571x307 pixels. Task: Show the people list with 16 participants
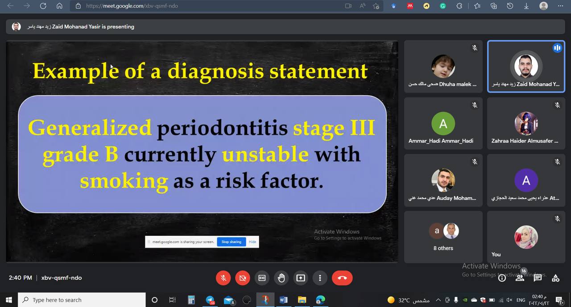[x=520, y=278]
